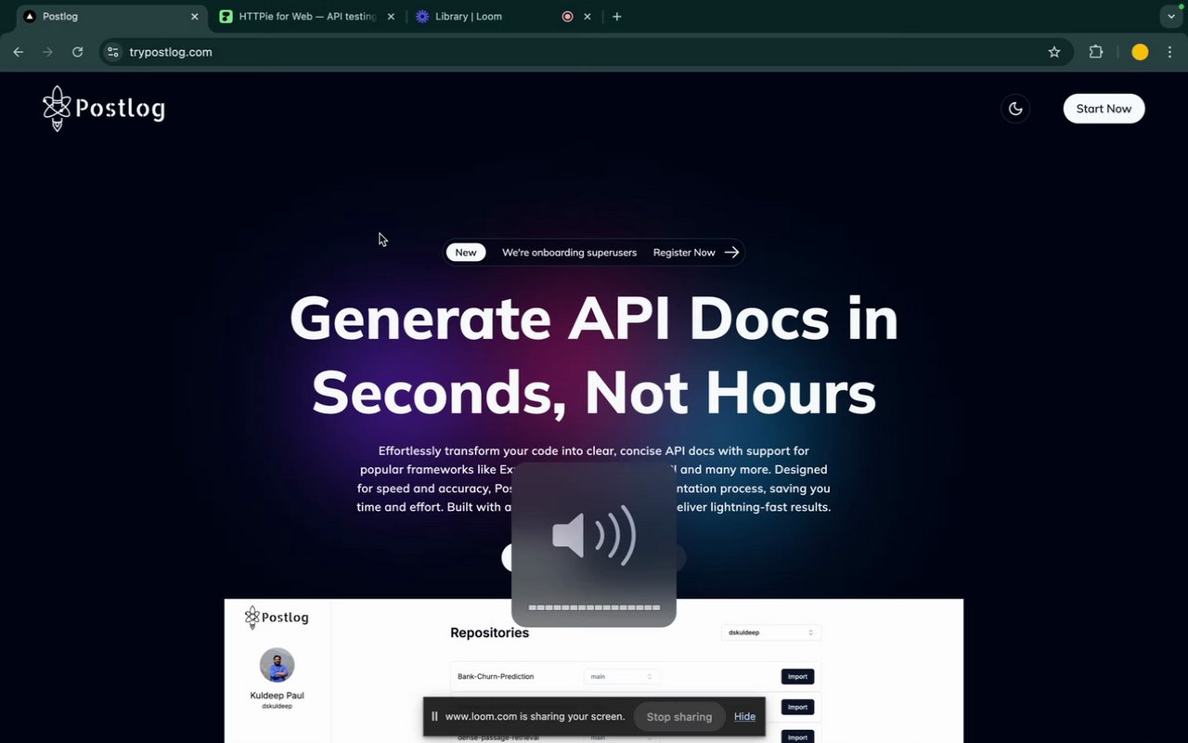Open site information icon in address bar
Viewport: 1188px width, 743px height.
click(x=113, y=52)
